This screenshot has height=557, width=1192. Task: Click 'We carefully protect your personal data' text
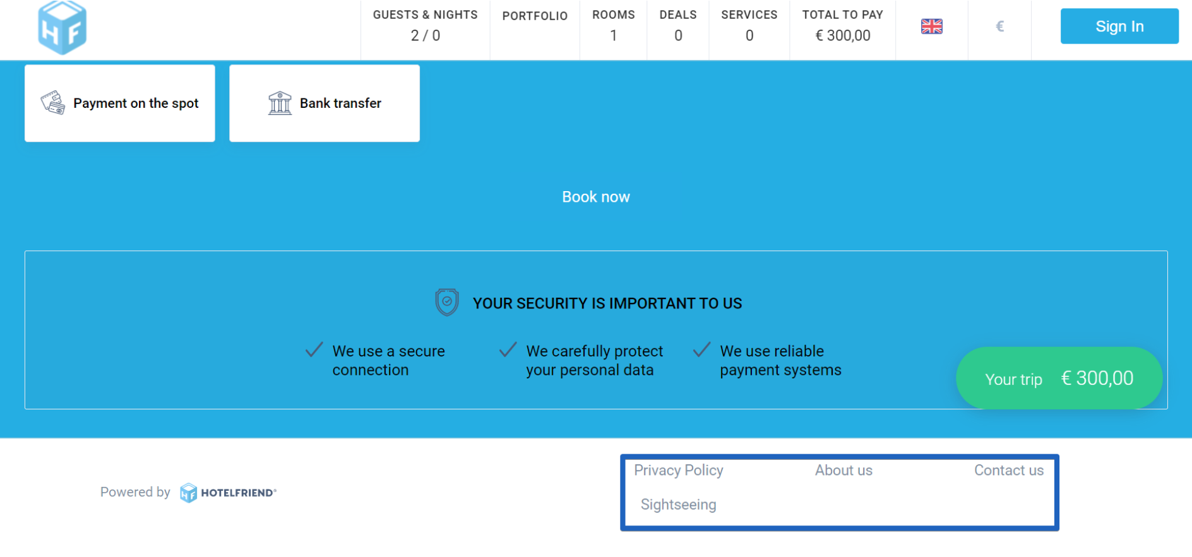pos(595,361)
